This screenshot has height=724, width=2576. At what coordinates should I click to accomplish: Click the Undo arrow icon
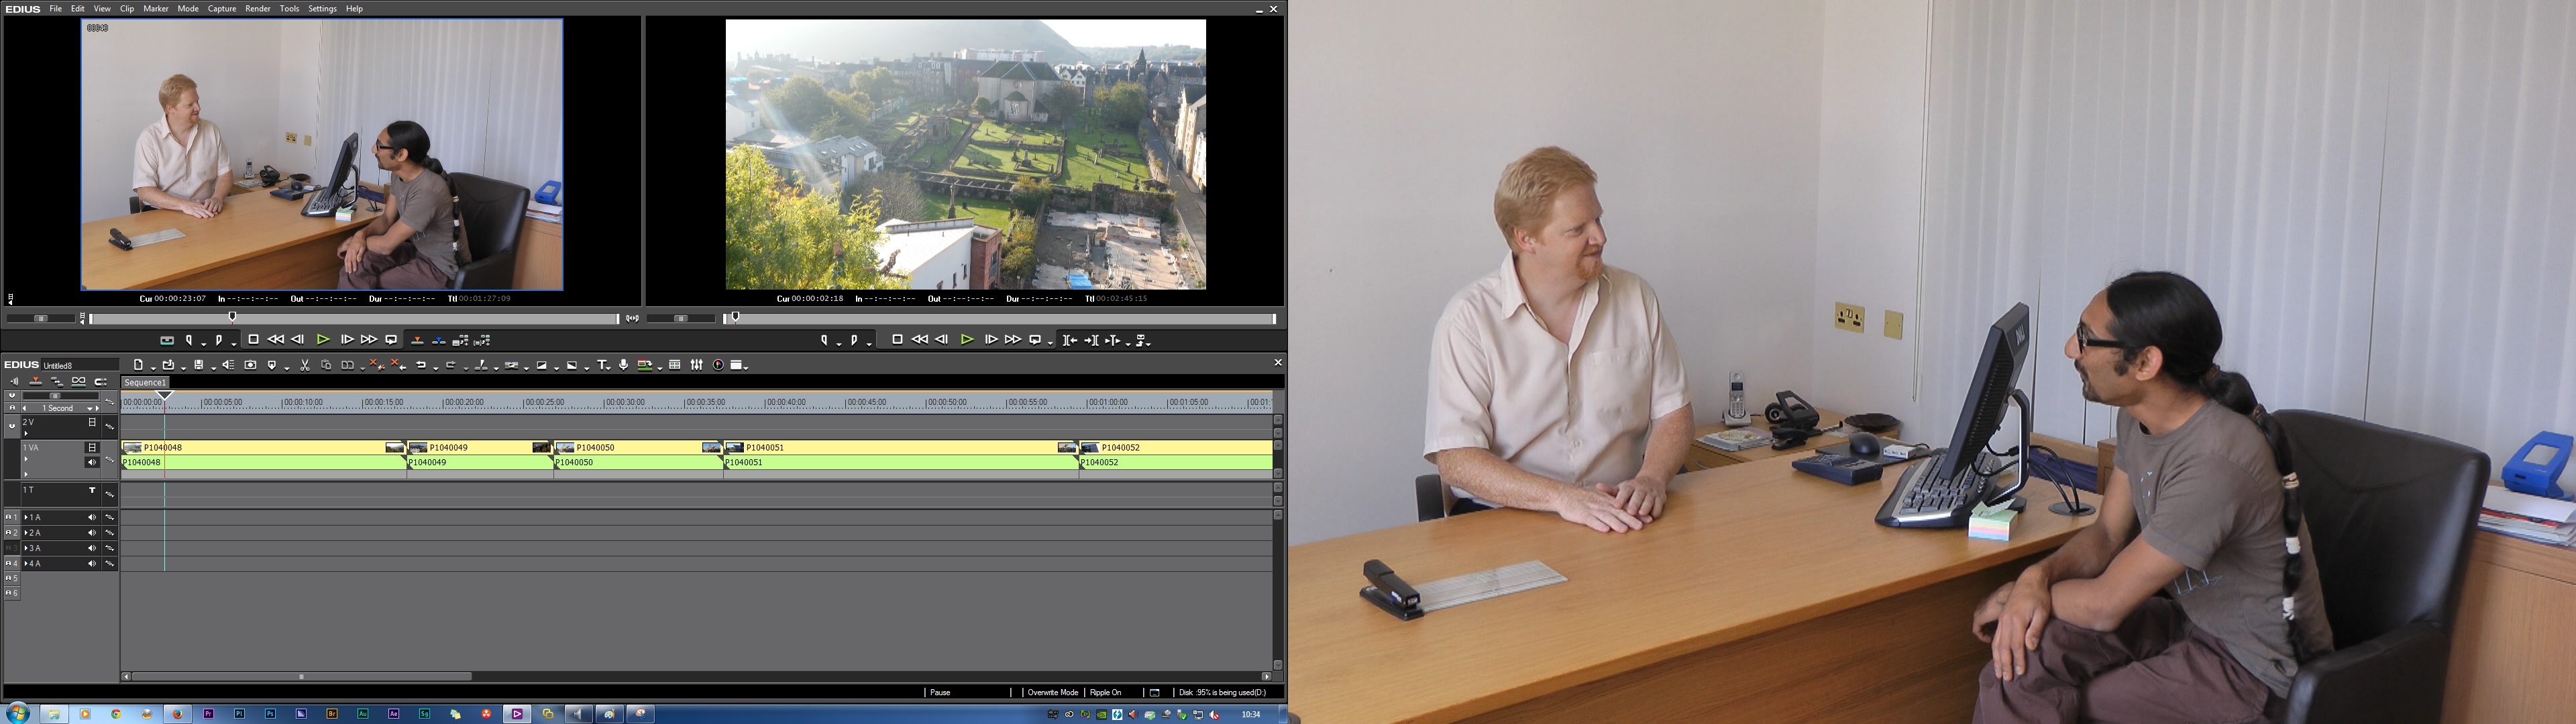pos(421,365)
